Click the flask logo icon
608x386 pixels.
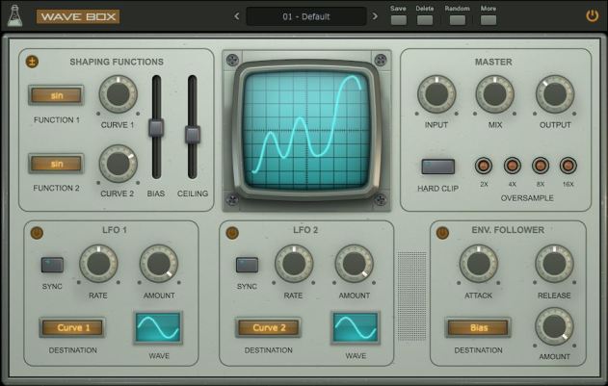point(14,15)
